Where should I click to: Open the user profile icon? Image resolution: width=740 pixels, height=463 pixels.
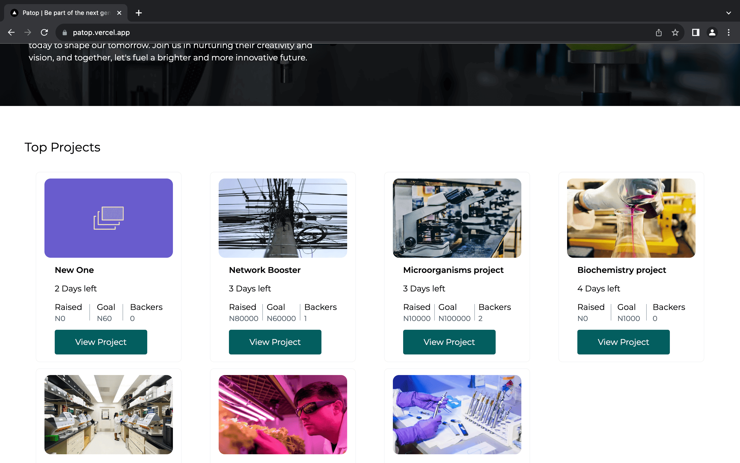[x=712, y=32]
